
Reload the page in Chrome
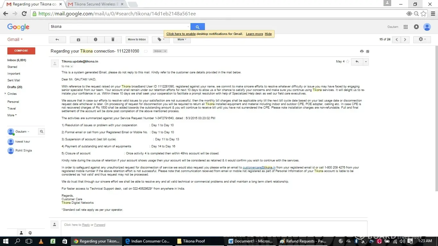click(x=24, y=14)
